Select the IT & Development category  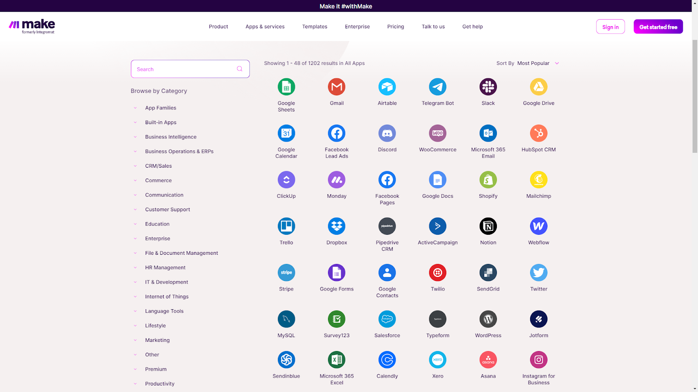click(167, 282)
